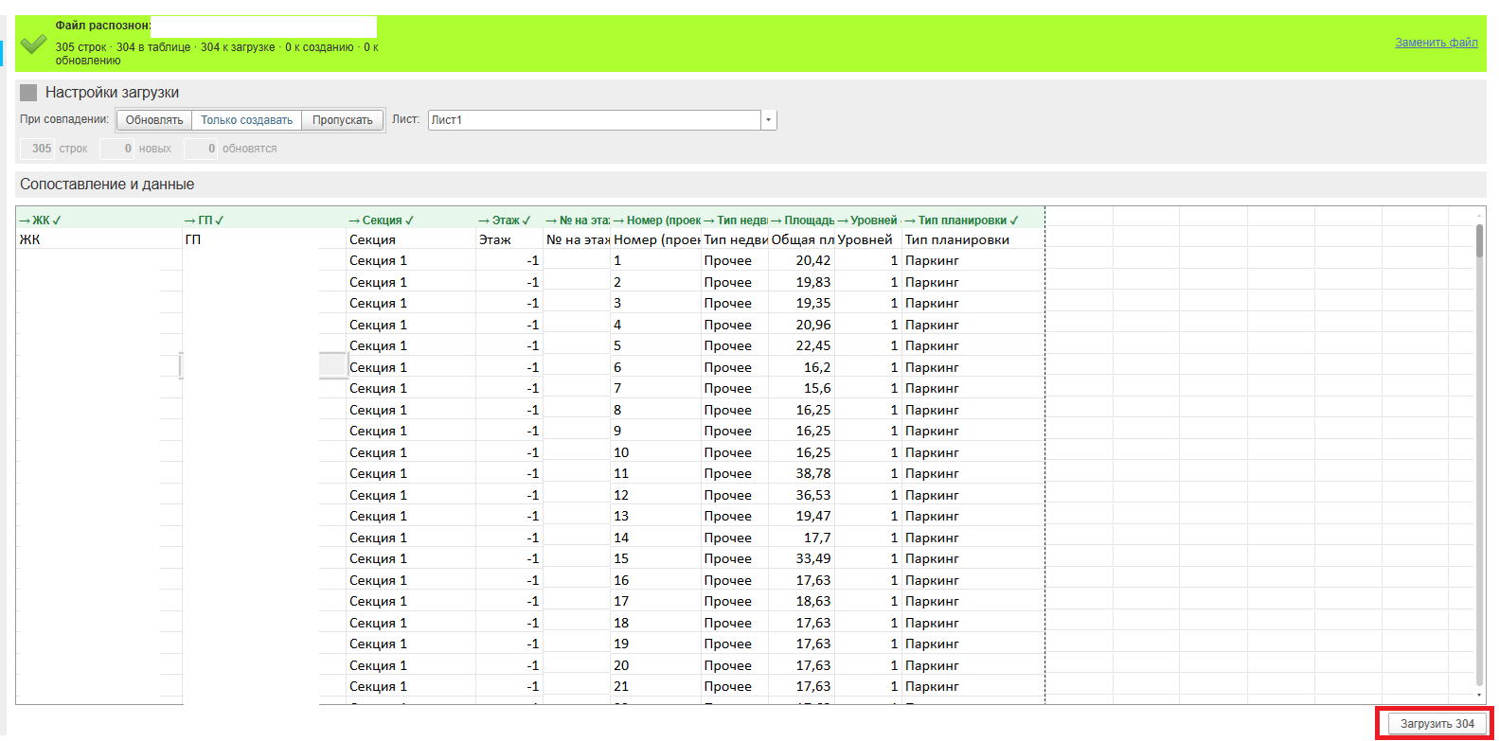Click the black Общая пл cell below Площадь header
The image size is (1499, 741).
[x=802, y=239]
